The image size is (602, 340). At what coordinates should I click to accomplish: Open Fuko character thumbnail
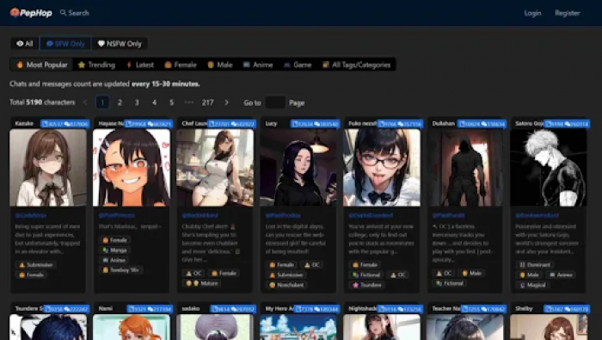pos(382,168)
